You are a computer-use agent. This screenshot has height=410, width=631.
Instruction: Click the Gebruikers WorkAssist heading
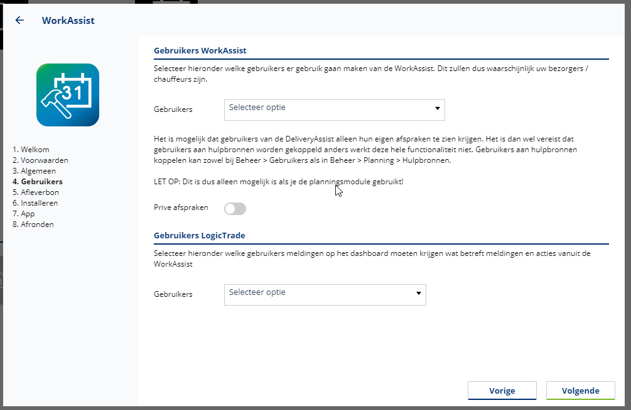pyautogui.click(x=200, y=50)
